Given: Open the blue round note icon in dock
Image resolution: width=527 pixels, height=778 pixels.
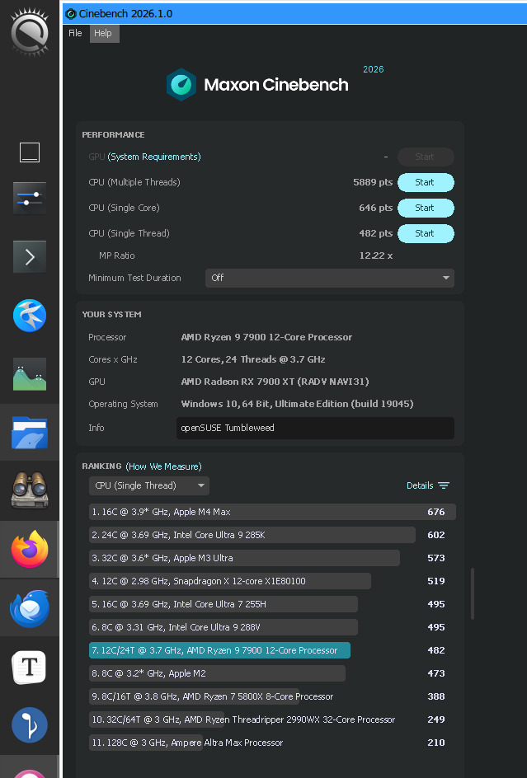Looking at the screenshot, I should click(30, 725).
